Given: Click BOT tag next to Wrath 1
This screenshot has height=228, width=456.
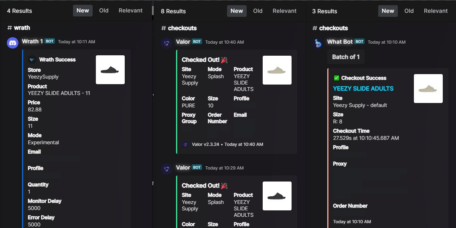Looking at the screenshot, I should point(50,41).
